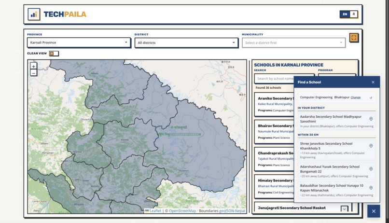
Task: Toggle the Clean View switch
Action: (x=54, y=53)
